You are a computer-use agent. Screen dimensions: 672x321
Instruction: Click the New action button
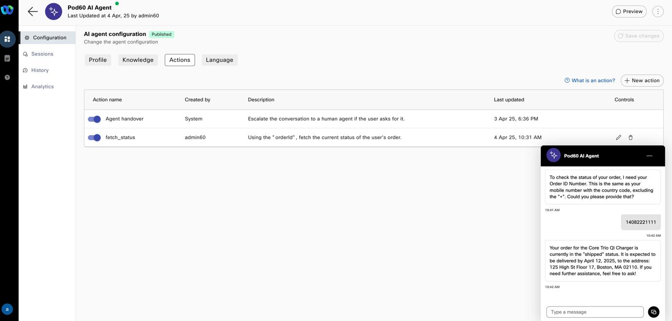click(x=642, y=81)
